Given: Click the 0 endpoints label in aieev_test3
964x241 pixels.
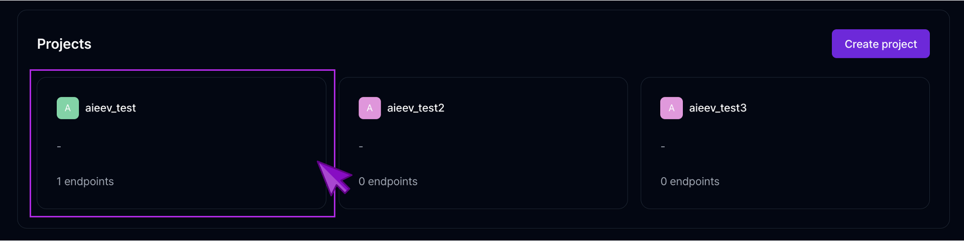Looking at the screenshot, I should [x=690, y=181].
